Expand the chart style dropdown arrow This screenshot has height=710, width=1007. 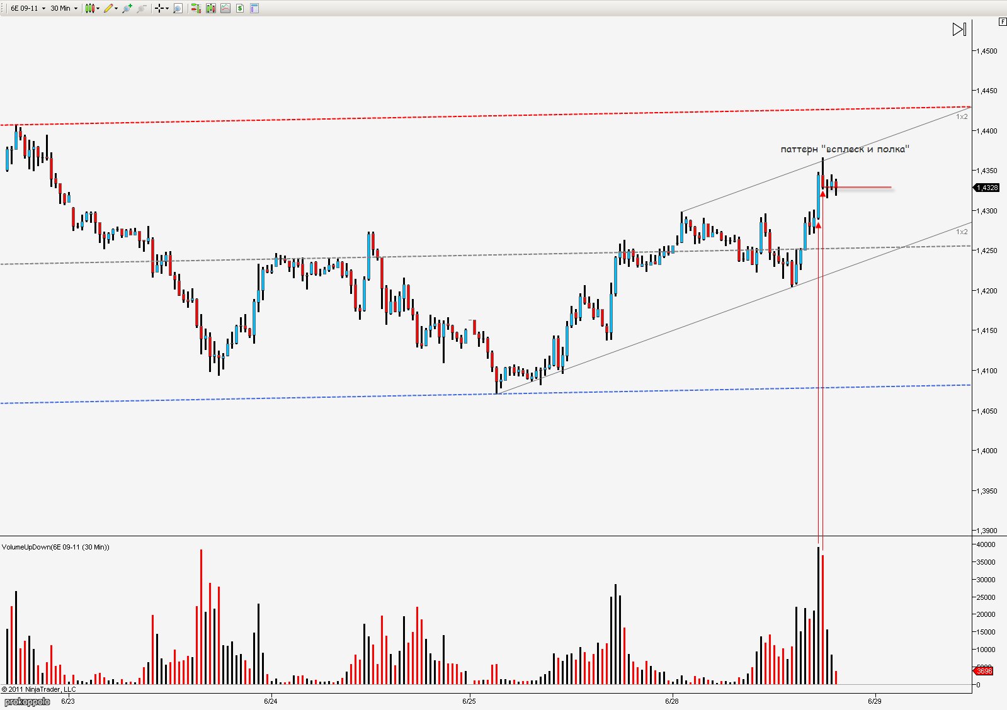coord(98,8)
